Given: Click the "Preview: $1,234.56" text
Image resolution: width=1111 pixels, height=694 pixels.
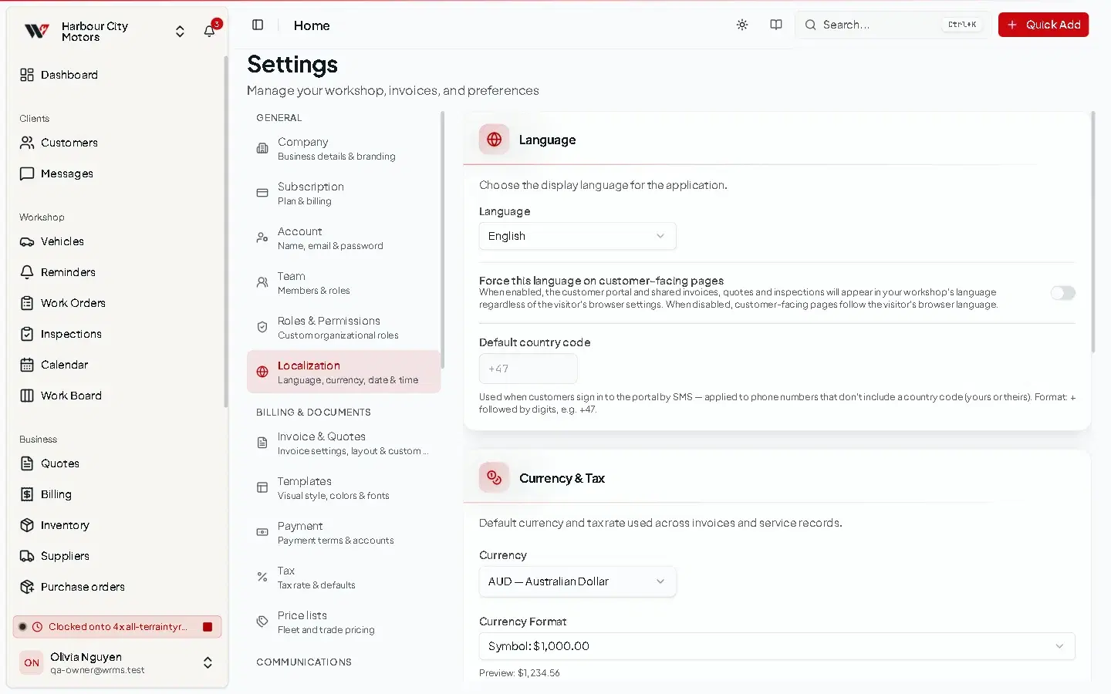Looking at the screenshot, I should 519,673.
